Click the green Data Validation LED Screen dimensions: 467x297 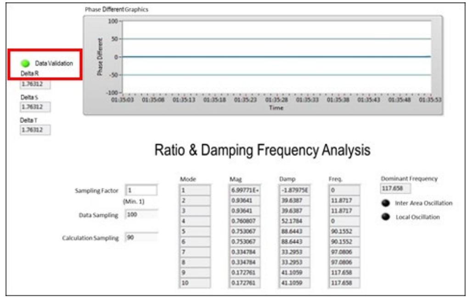tap(25, 63)
